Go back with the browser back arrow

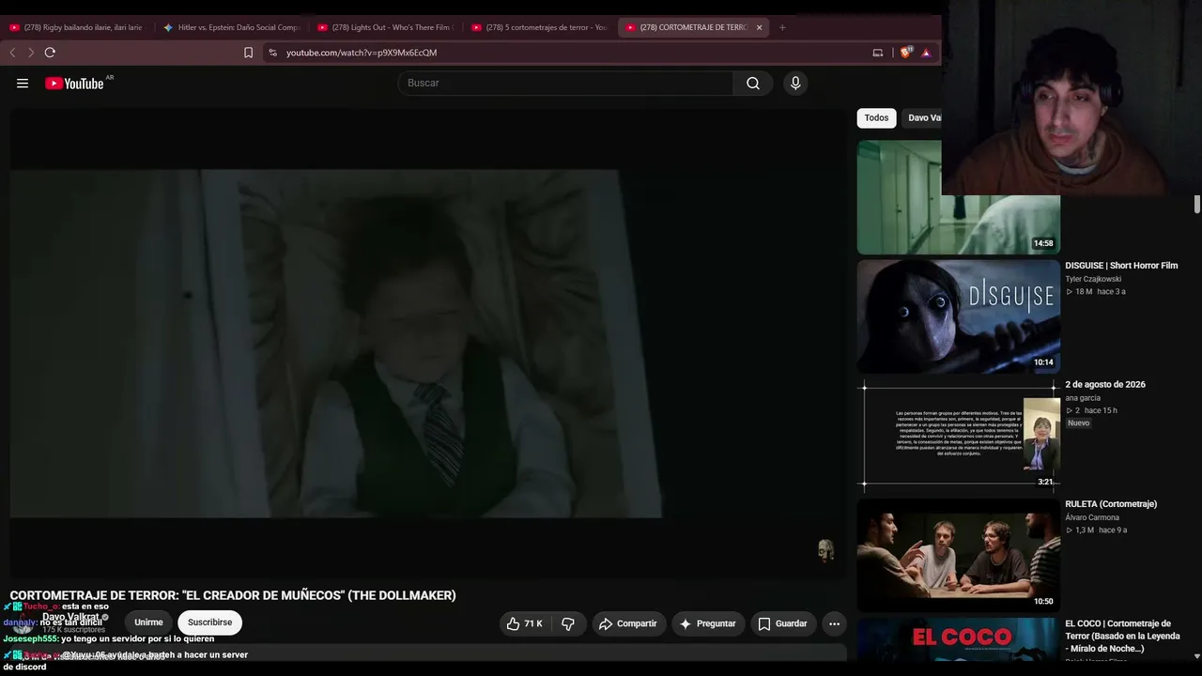[12, 53]
